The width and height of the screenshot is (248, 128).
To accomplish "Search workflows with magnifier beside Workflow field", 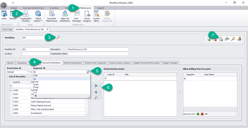I will pos(58,37).
